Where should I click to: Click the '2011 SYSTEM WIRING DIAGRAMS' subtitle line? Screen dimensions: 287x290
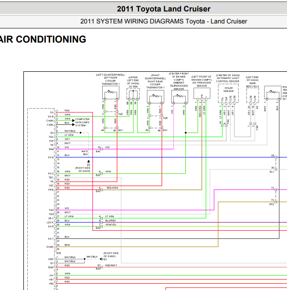pos(163,21)
